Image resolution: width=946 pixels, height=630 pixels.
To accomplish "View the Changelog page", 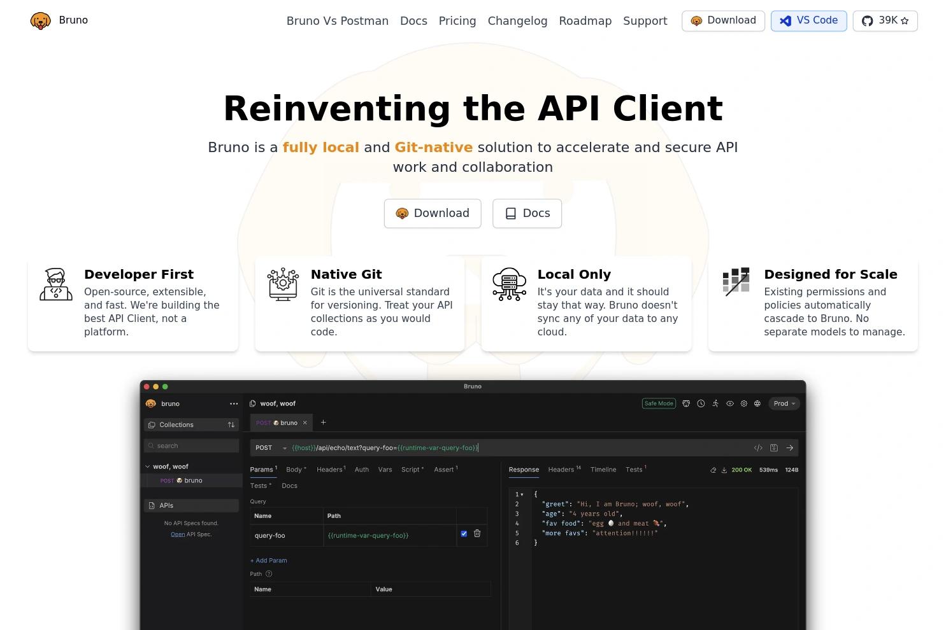I will (517, 21).
